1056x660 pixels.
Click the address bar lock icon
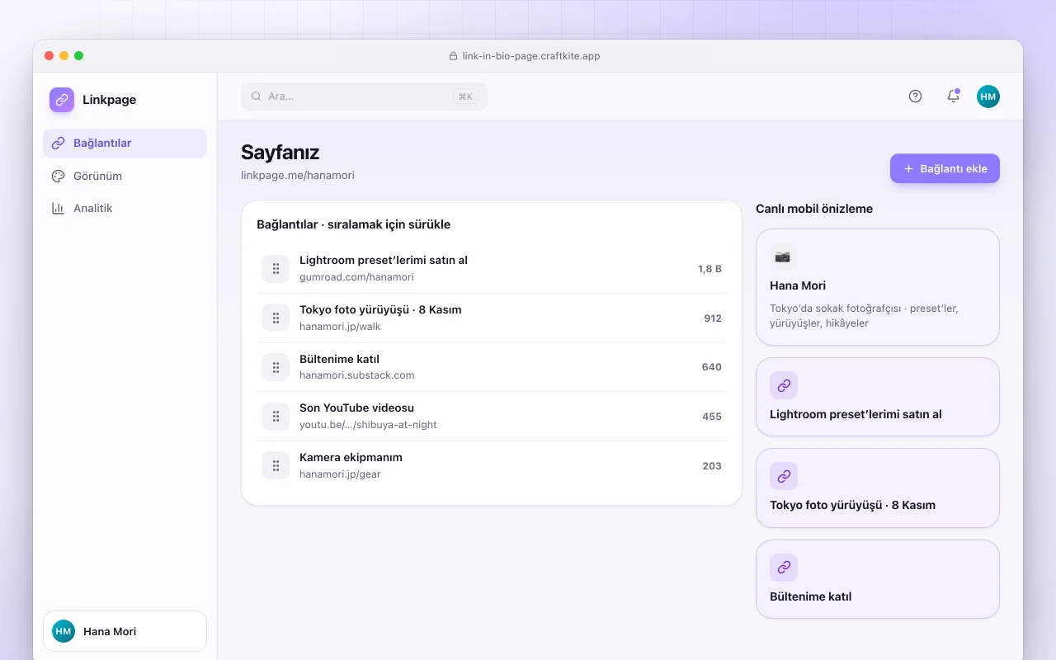click(453, 56)
